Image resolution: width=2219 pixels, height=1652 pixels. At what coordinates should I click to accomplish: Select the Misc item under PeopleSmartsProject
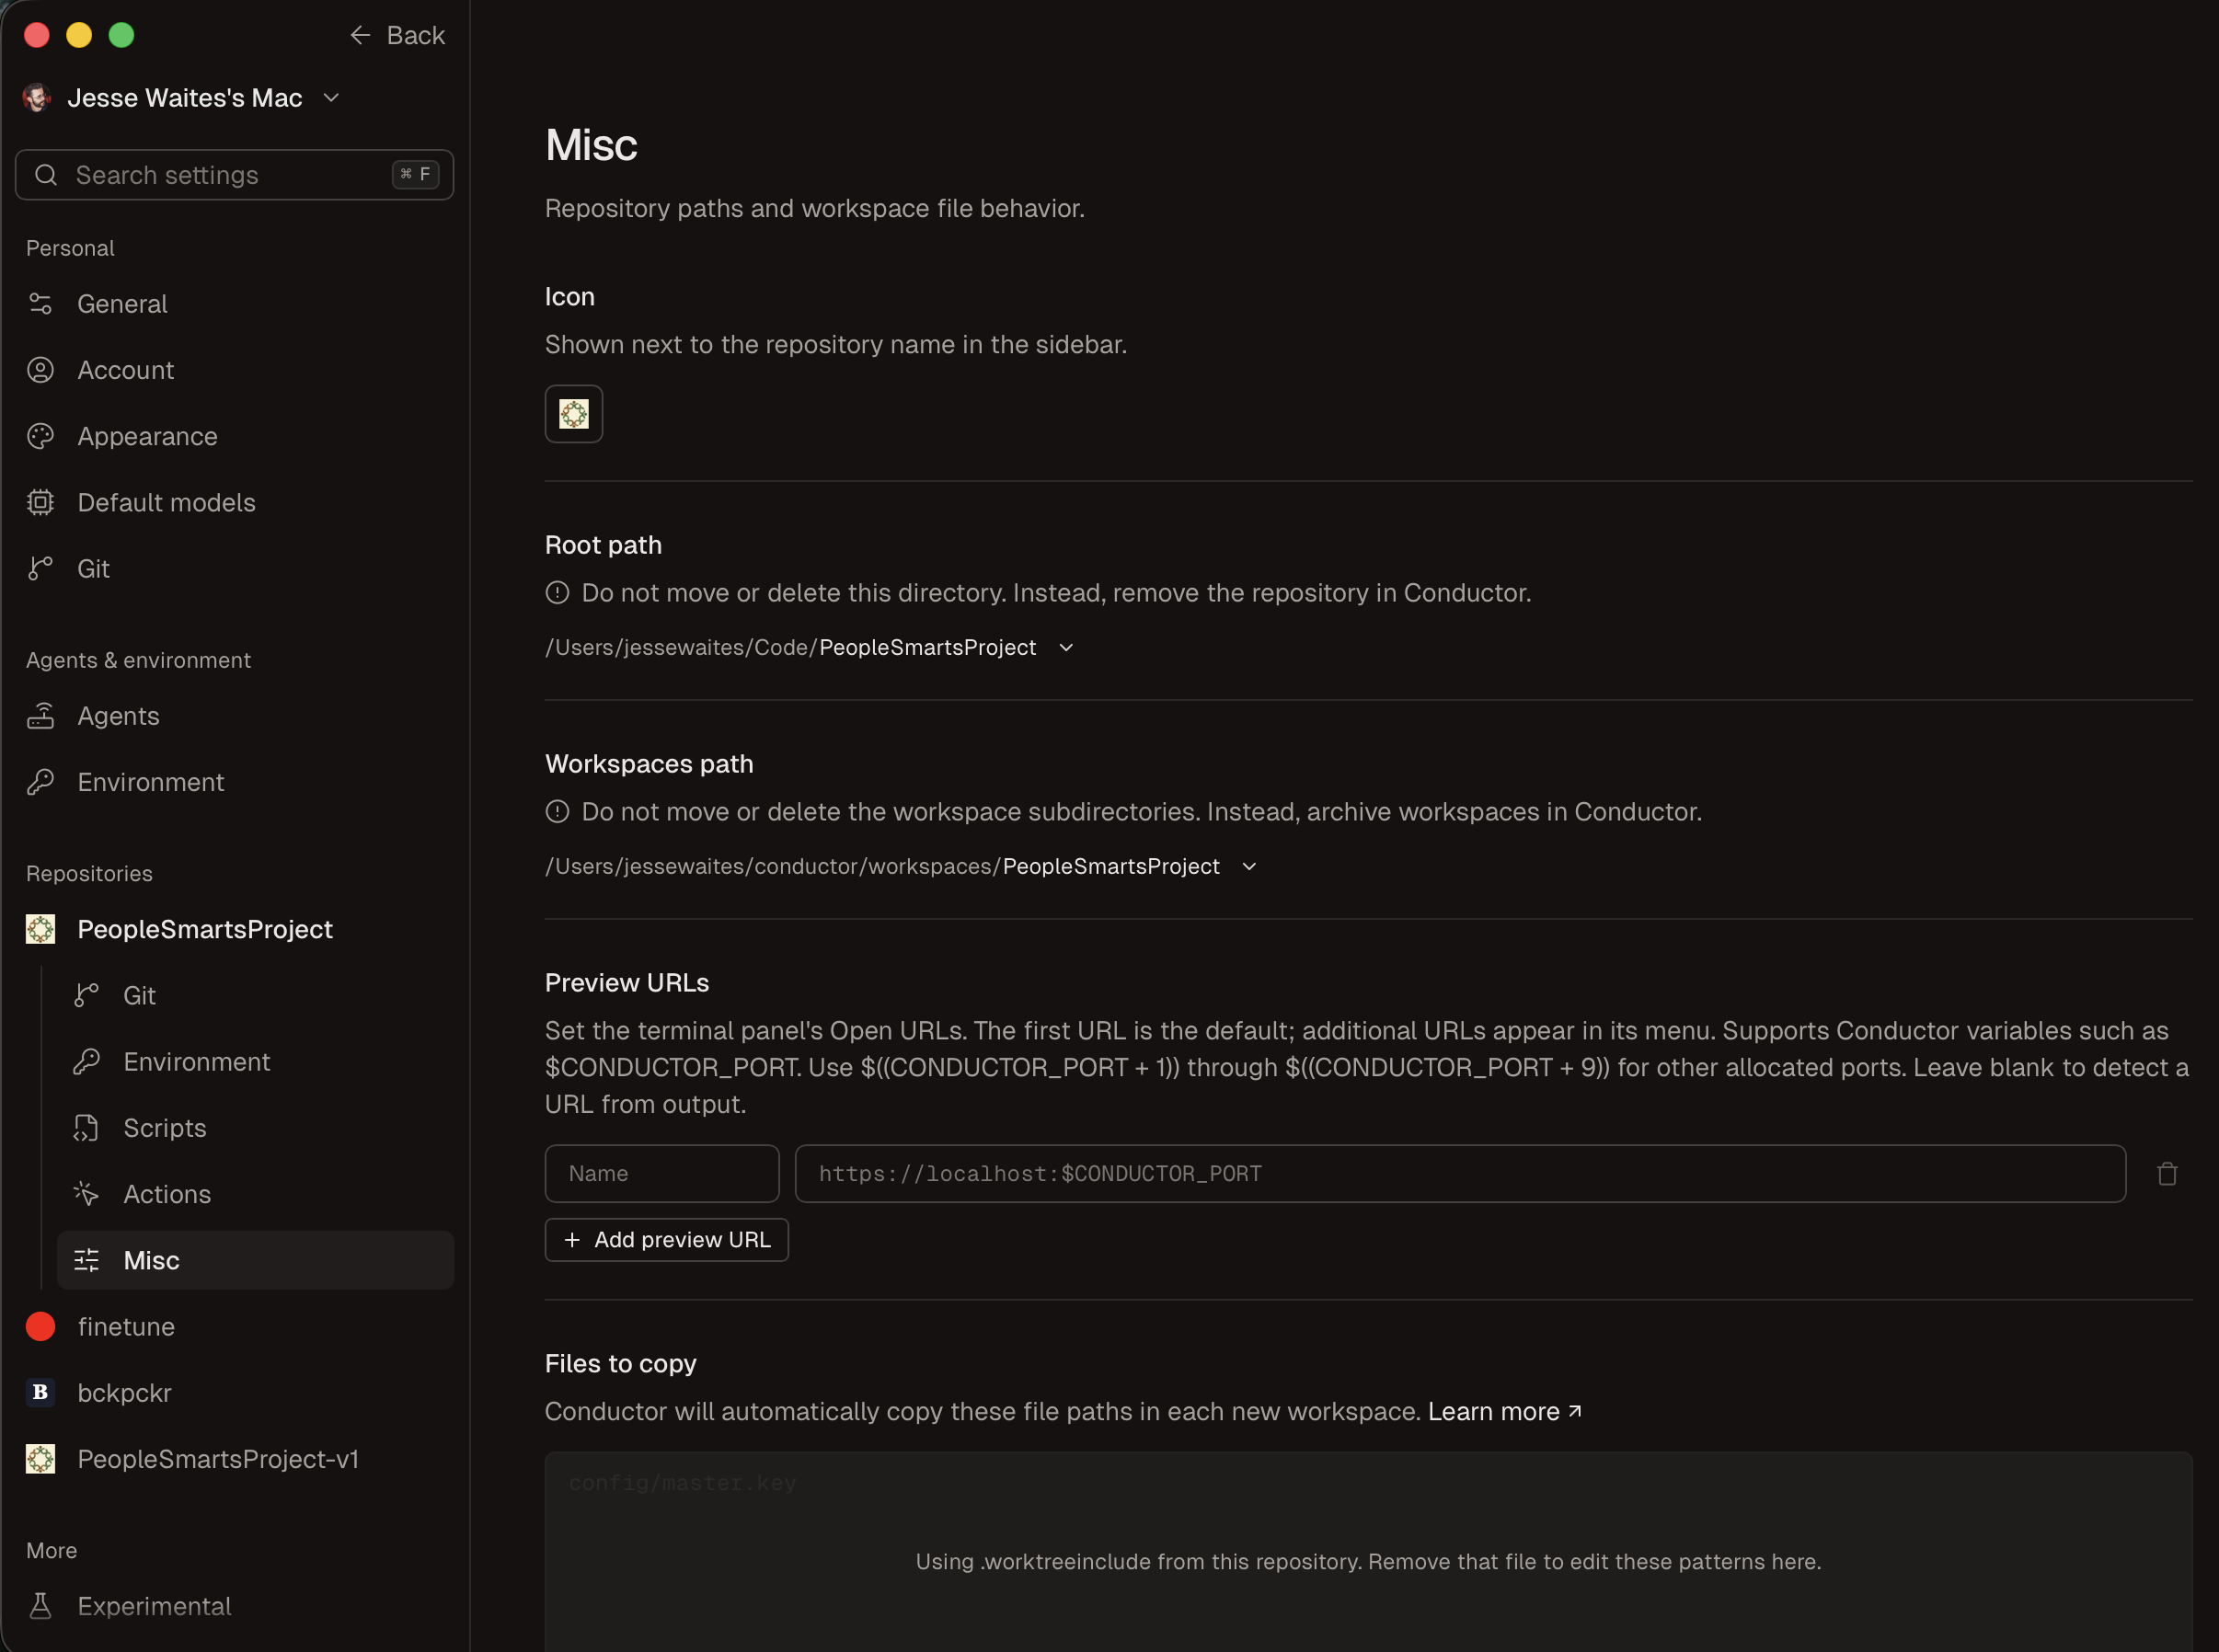(256, 1260)
